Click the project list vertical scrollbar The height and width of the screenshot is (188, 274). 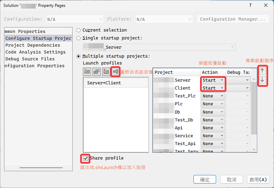(x=254, y=113)
